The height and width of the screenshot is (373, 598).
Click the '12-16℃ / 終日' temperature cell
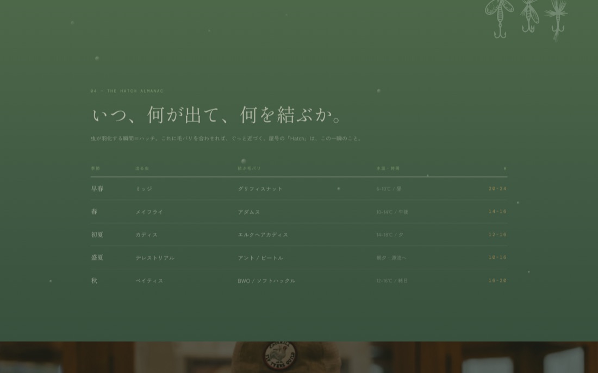click(x=392, y=281)
